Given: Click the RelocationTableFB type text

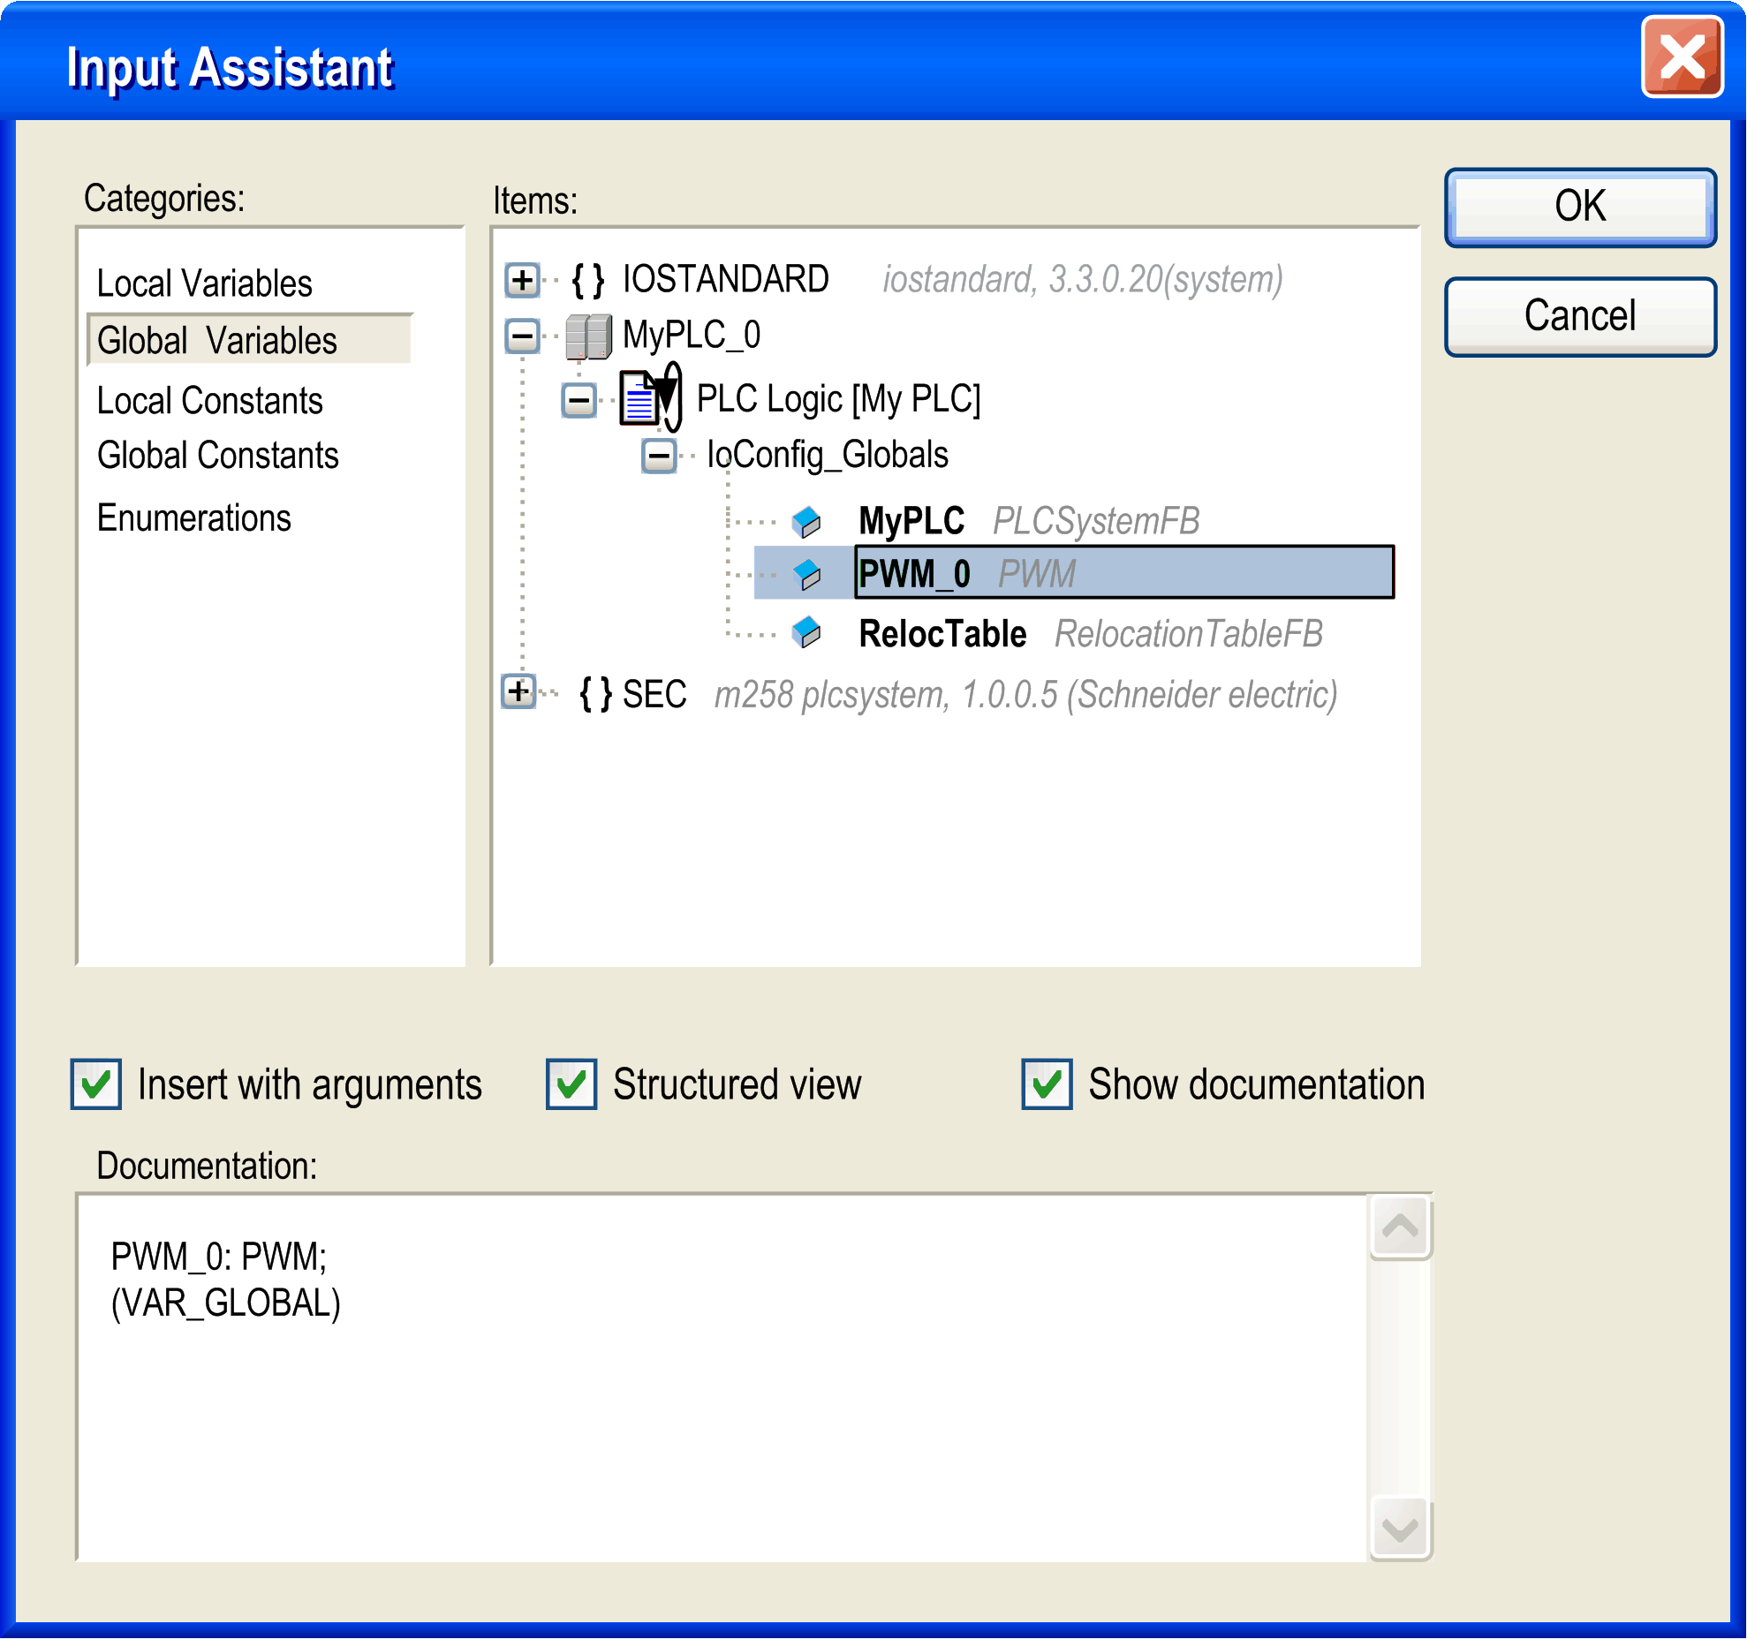Looking at the screenshot, I should pyautogui.click(x=1189, y=634).
